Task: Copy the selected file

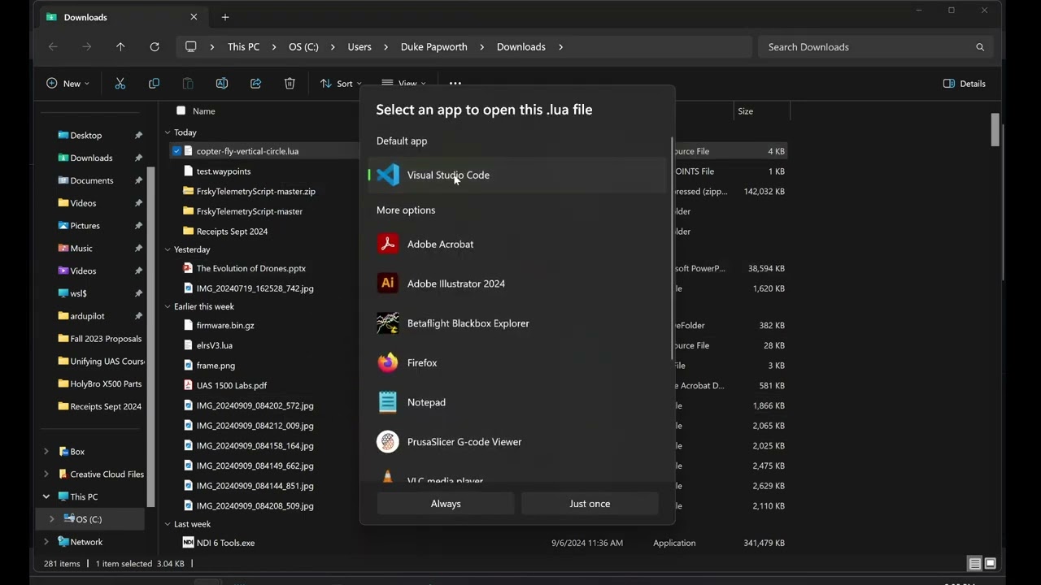Action: (155, 84)
